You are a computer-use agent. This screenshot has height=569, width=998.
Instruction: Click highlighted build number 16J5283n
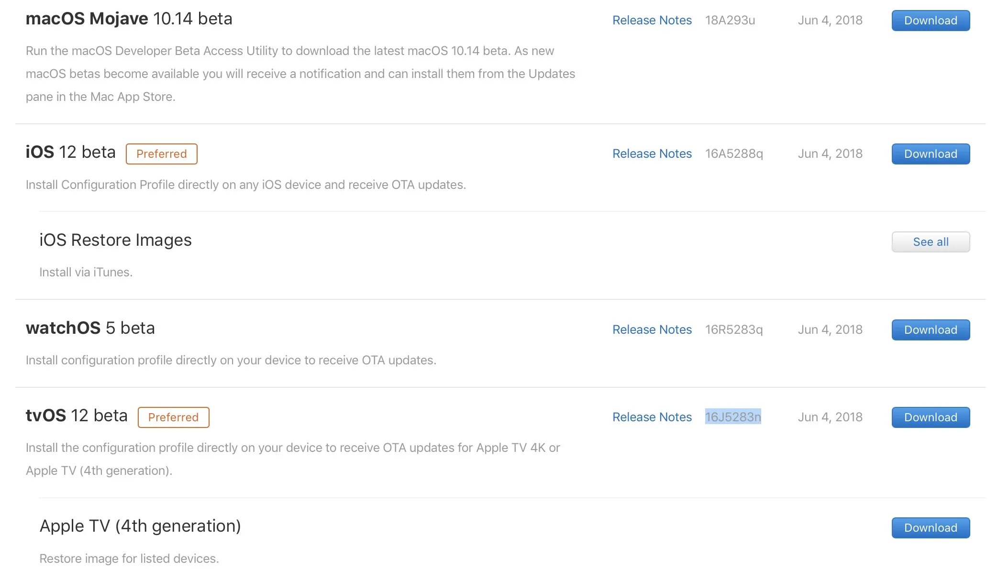pos(732,417)
